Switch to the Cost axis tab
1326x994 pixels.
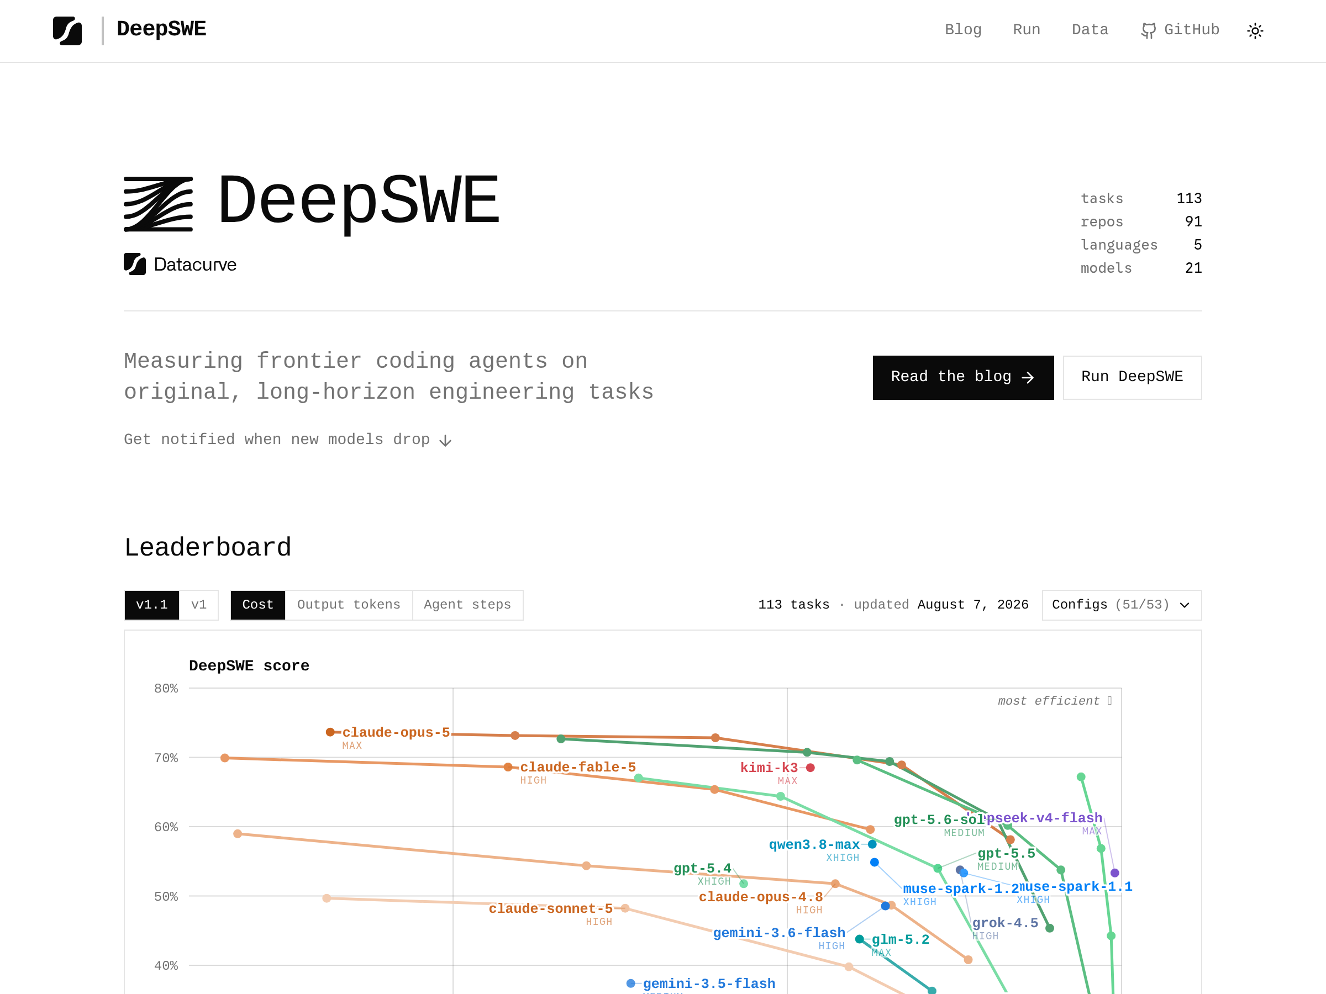258,605
